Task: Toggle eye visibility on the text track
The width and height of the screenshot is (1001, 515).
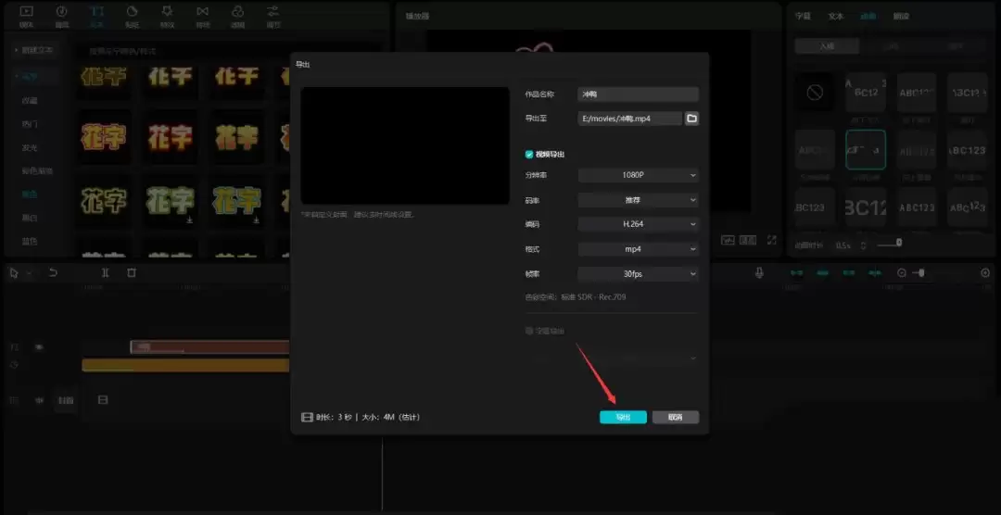Action: coord(39,347)
